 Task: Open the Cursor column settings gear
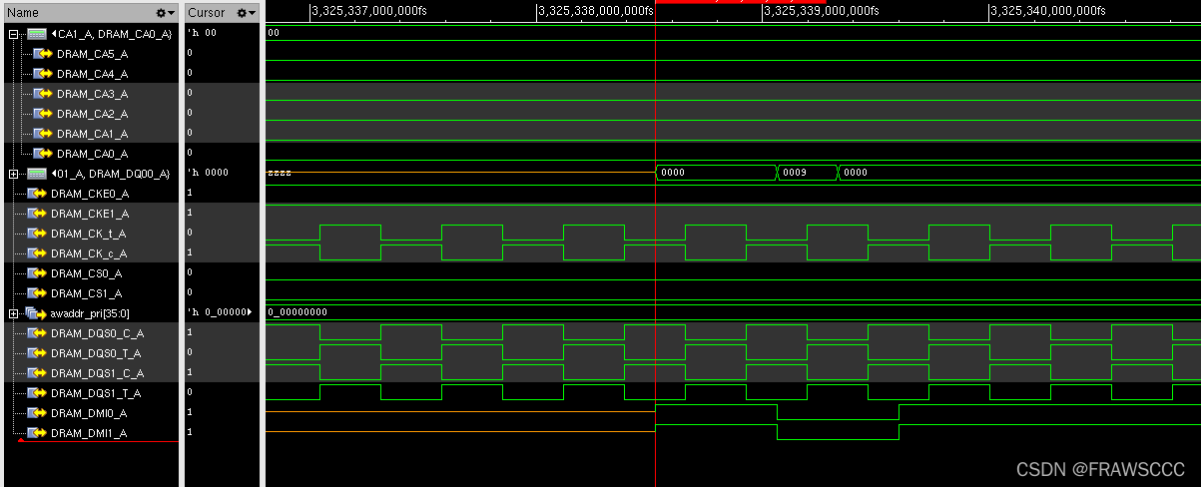tap(246, 13)
